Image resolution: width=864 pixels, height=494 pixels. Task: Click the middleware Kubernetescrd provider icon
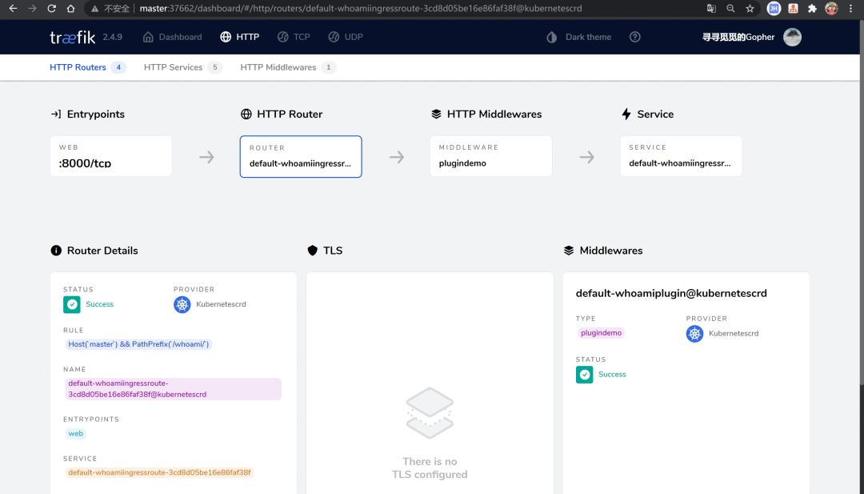click(695, 334)
